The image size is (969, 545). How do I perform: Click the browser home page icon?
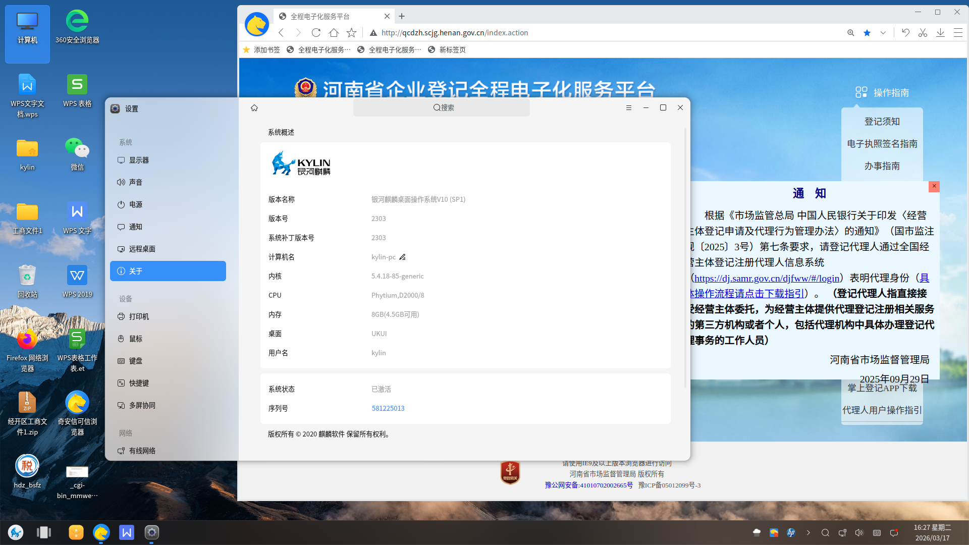click(x=334, y=33)
